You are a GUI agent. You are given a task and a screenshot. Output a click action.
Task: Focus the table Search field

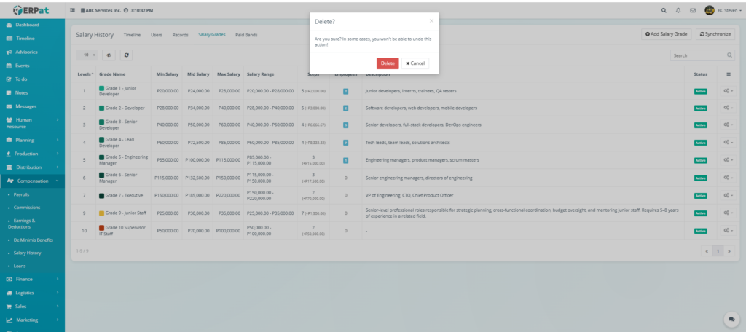point(702,55)
